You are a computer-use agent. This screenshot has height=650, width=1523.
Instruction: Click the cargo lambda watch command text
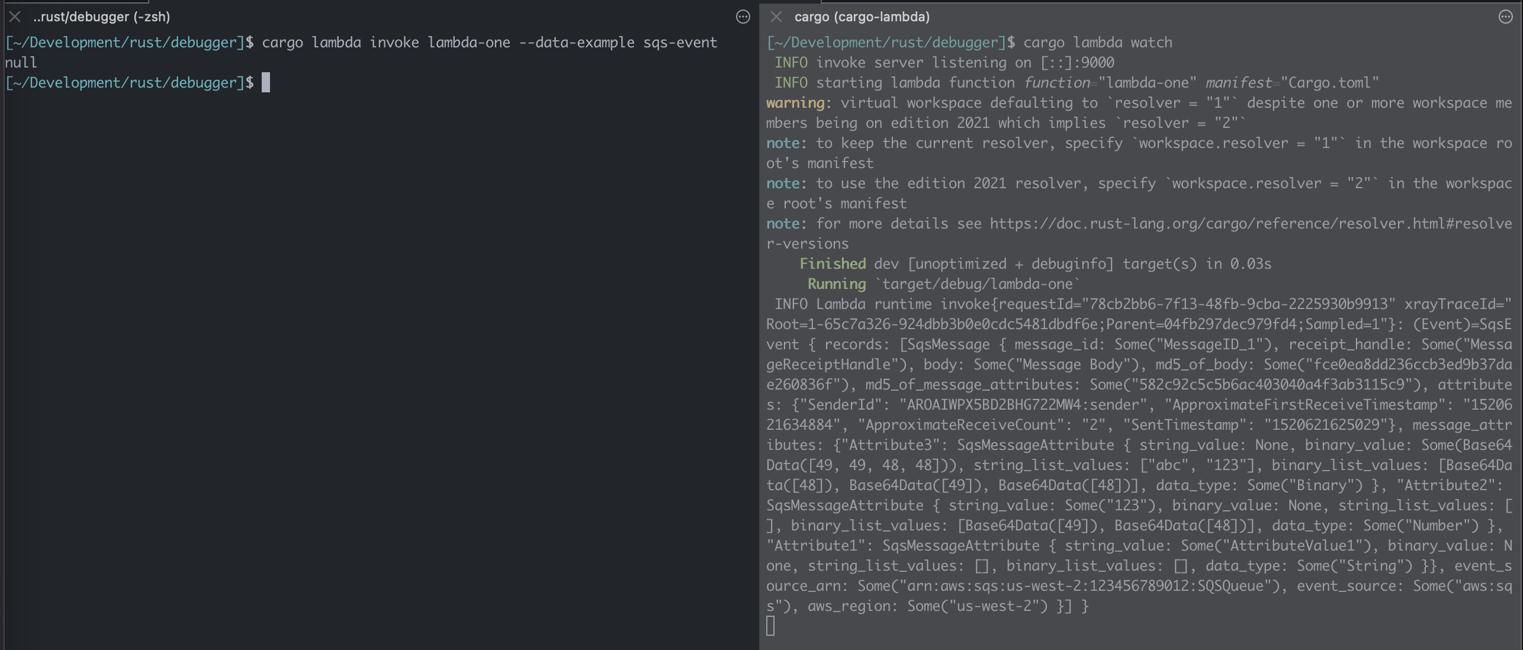[x=1097, y=43]
